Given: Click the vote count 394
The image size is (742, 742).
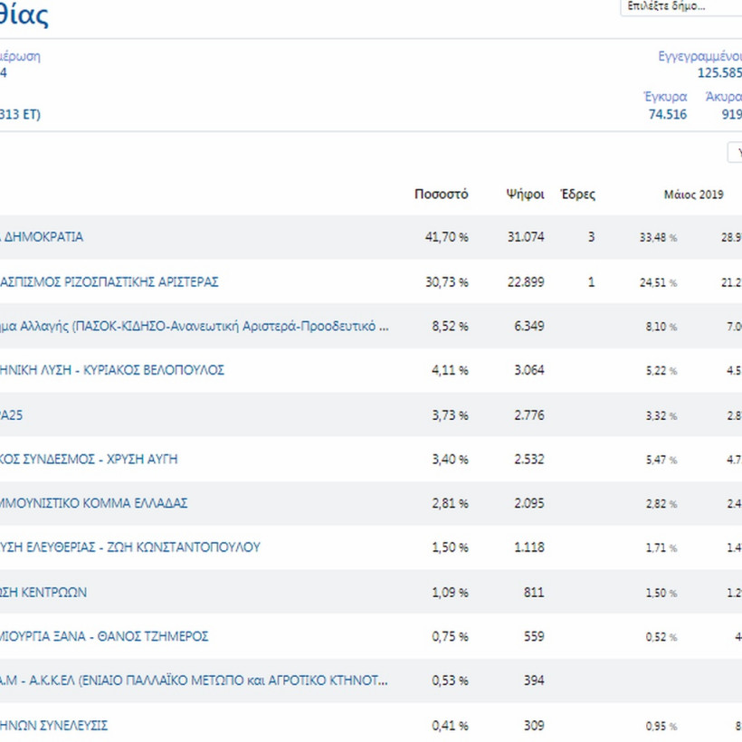Looking at the screenshot, I should coord(534,680).
